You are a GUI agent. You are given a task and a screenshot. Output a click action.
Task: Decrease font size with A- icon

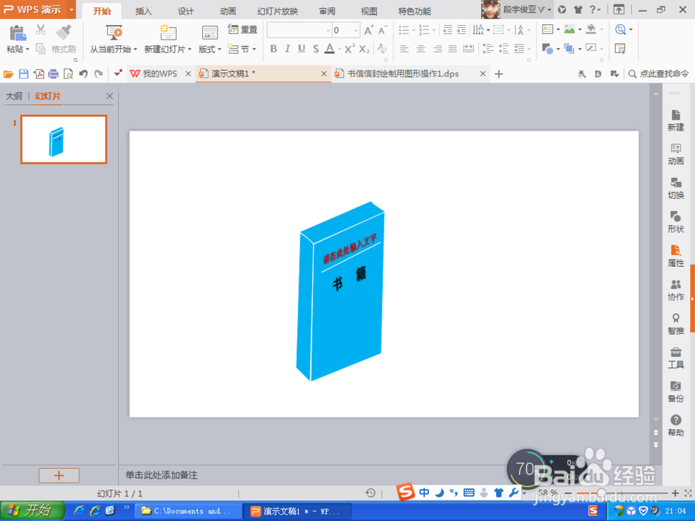click(382, 30)
